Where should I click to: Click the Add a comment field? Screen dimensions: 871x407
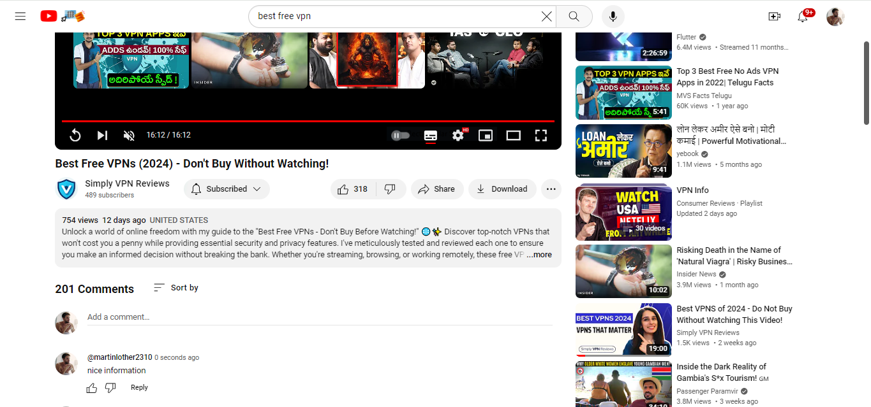(320, 317)
